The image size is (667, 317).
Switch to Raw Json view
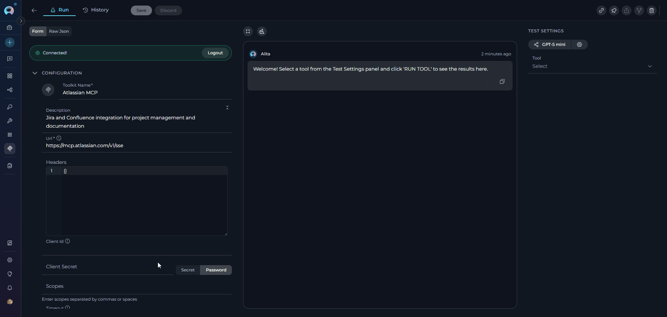[59, 31]
